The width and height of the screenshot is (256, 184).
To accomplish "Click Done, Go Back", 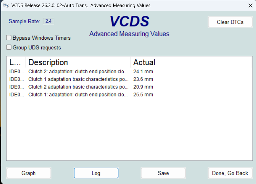I will tap(230, 173).
